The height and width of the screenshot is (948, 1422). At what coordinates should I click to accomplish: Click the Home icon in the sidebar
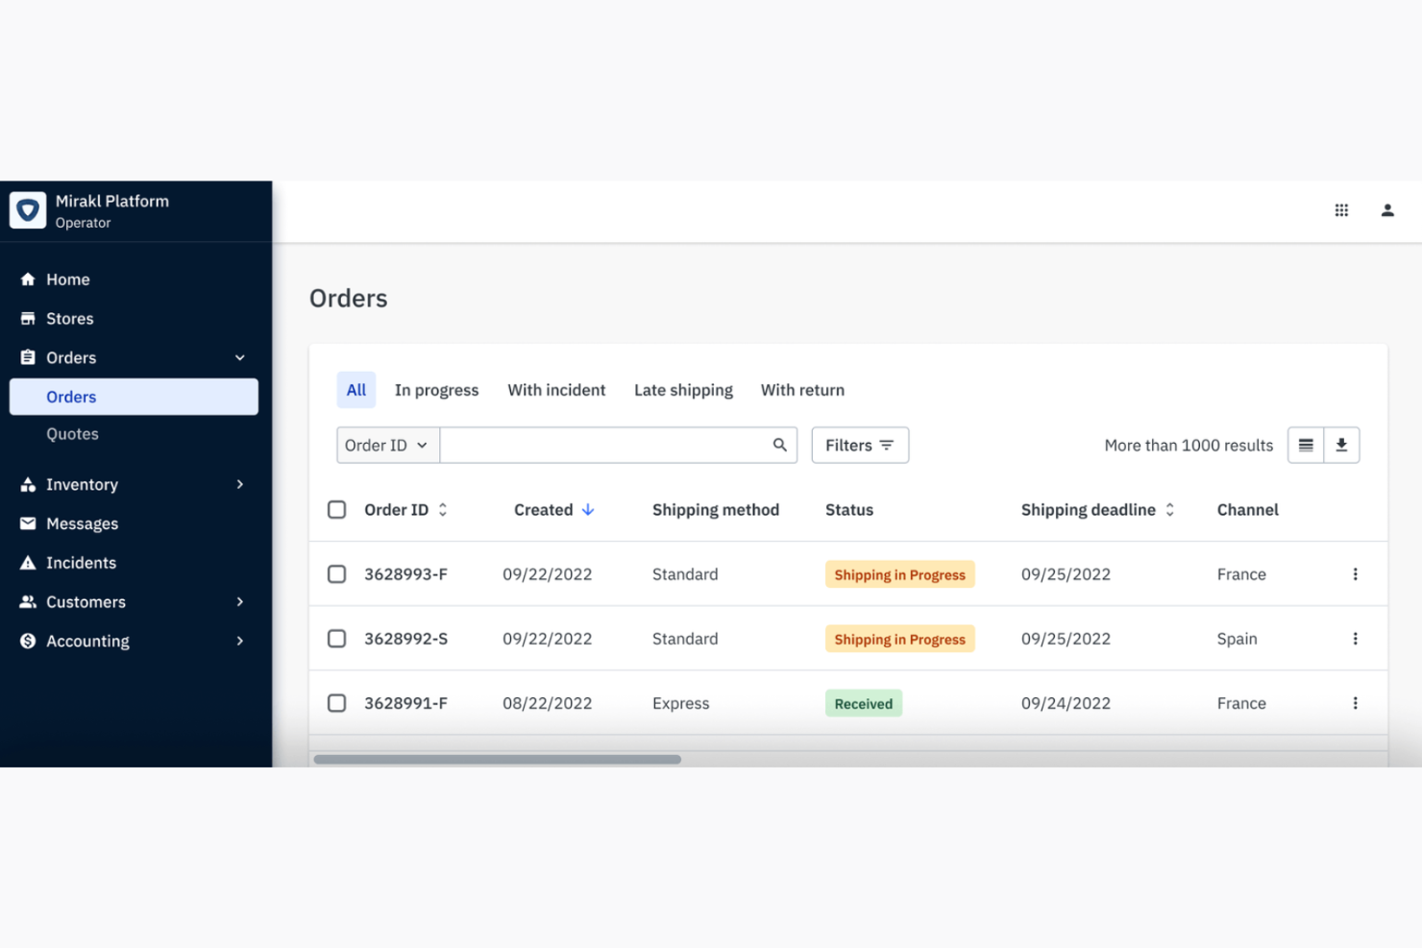pos(29,279)
